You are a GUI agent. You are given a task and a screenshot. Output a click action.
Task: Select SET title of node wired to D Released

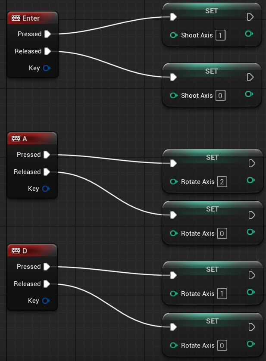(x=212, y=321)
